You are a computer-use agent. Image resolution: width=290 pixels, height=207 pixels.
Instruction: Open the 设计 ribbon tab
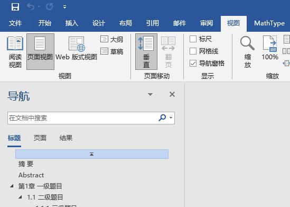click(99, 23)
